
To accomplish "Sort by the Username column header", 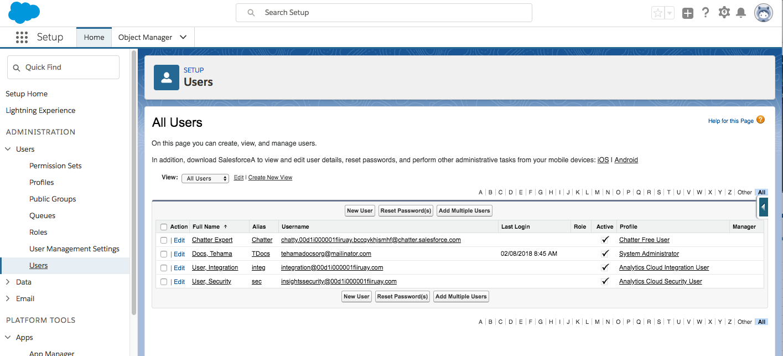I will tap(295, 226).
